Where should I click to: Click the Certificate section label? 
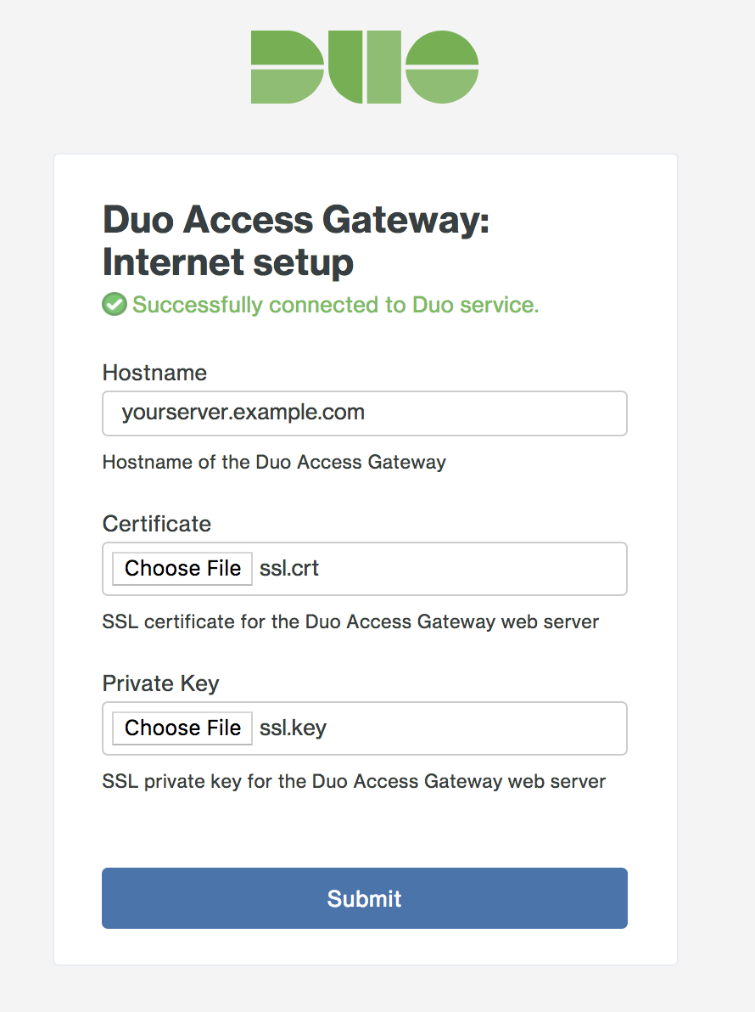tap(156, 524)
